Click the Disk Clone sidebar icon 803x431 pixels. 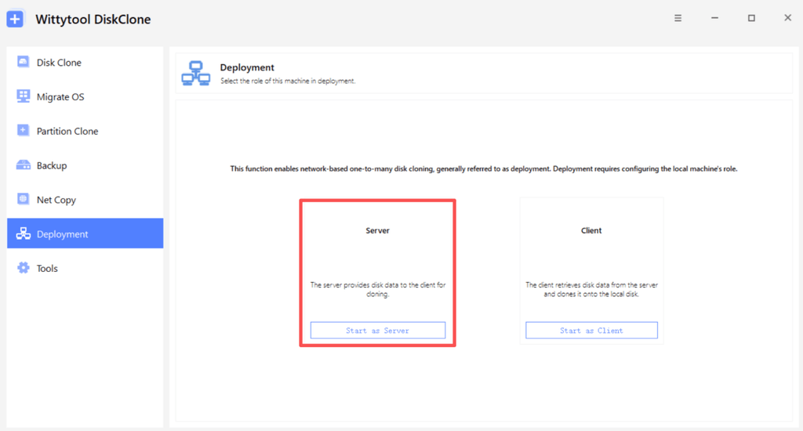[x=23, y=62]
